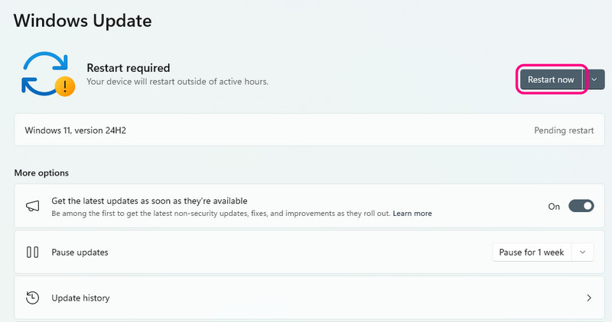Expand the arrow beside Restart now
This screenshot has width=612, height=322.
pos(594,79)
